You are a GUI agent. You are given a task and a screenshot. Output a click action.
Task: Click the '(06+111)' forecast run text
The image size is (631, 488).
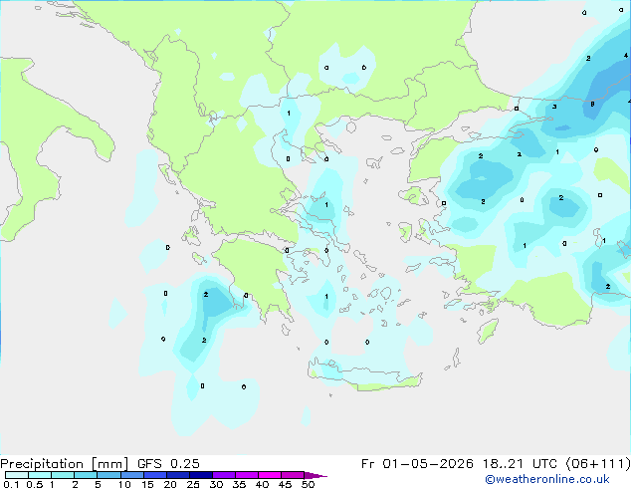pos(598,464)
